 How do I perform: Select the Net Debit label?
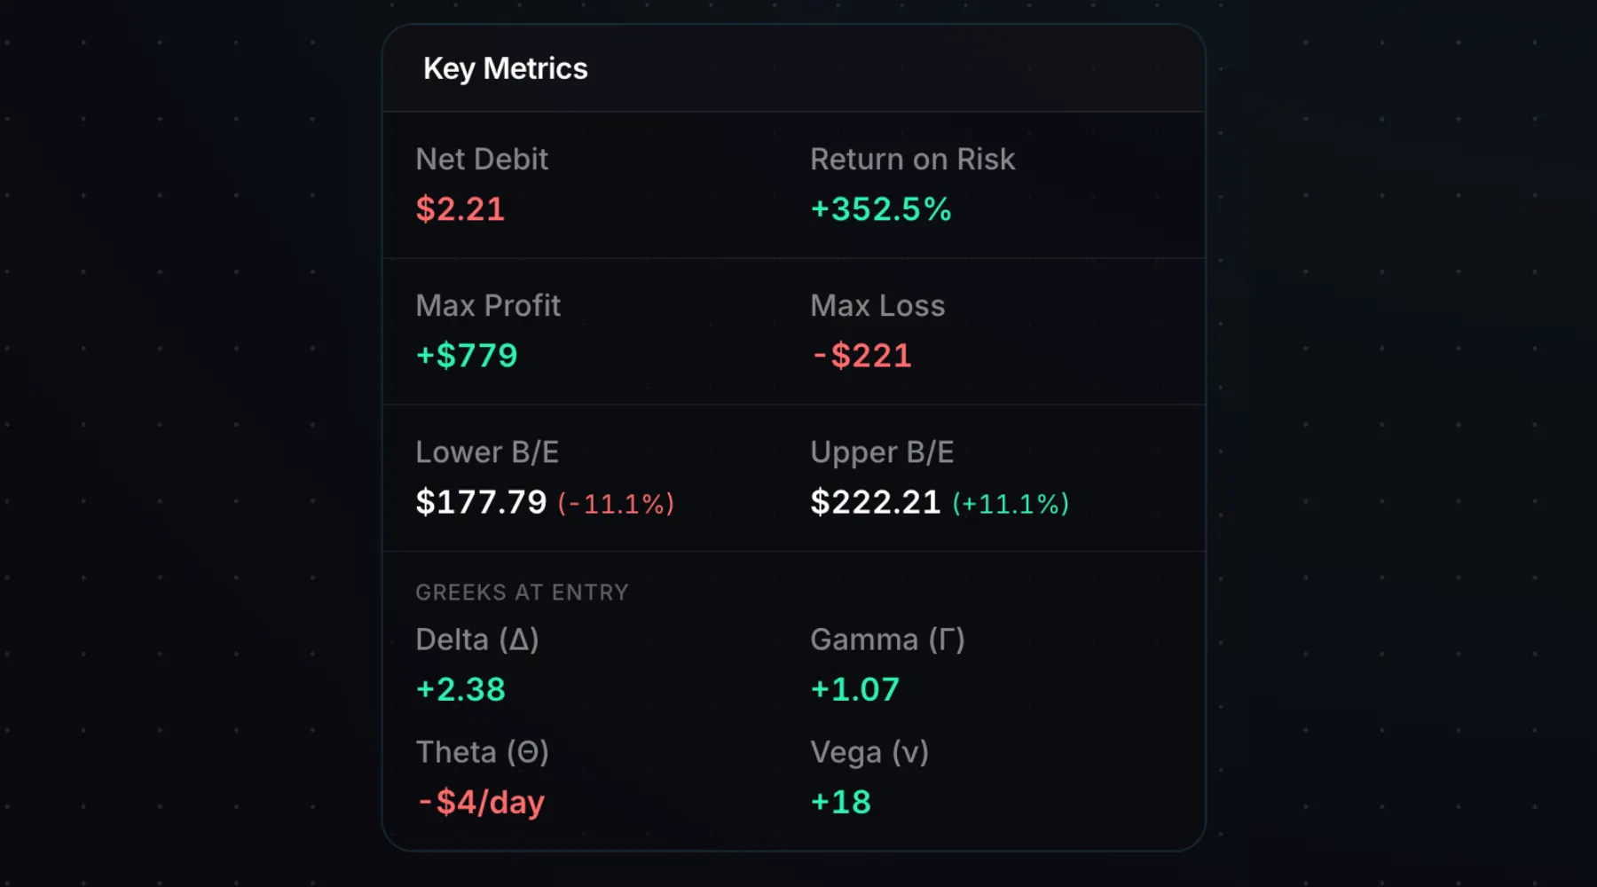point(482,159)
